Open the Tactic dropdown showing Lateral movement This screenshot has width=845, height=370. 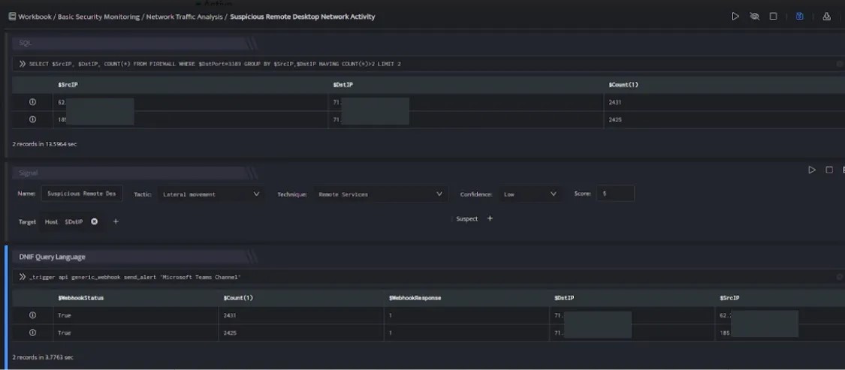pyautogui.click(x=211, y=194)
